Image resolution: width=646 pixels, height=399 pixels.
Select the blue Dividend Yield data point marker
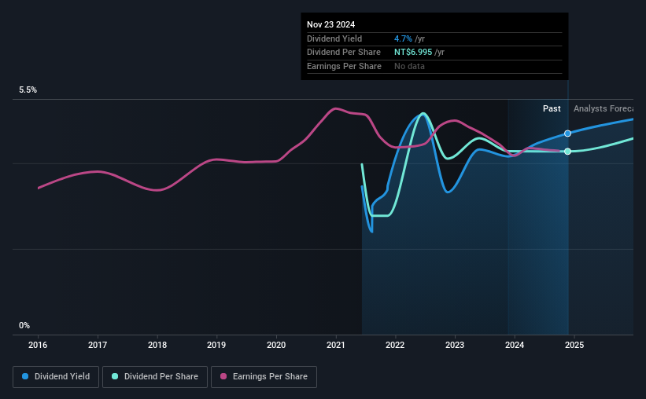pos(568,134)
